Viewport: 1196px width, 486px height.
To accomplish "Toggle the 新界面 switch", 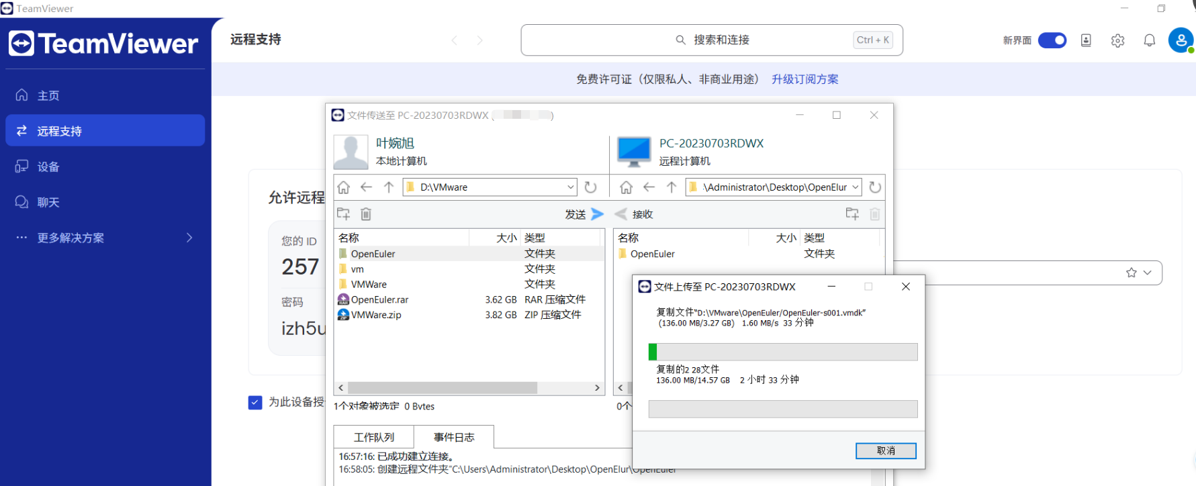I will [x=1052, y=40].
